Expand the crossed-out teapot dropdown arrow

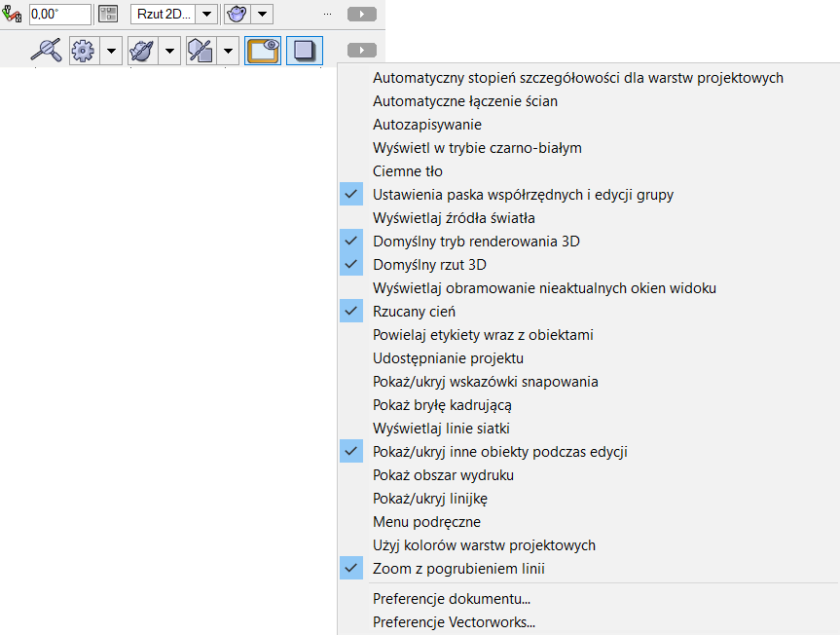[169, 51]
